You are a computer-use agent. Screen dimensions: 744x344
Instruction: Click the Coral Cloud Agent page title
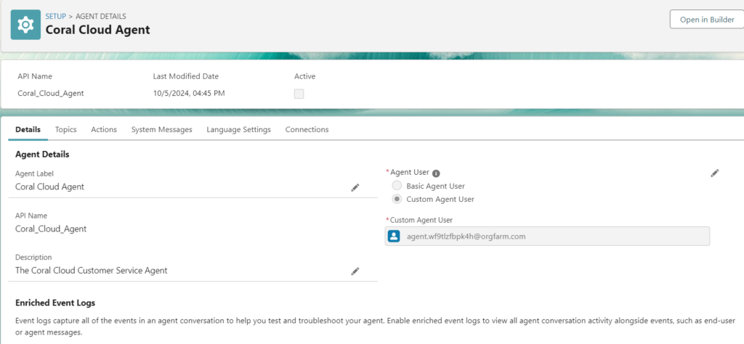point(98,30)
